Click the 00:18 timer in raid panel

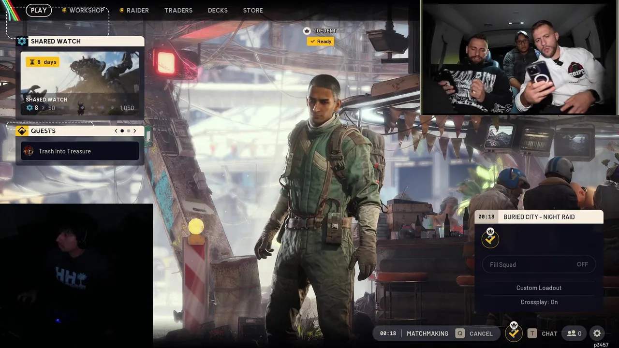486,217
